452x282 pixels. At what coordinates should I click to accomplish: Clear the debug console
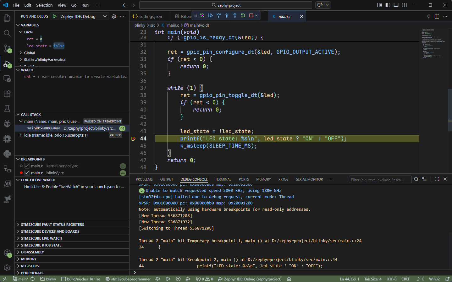[424, 179]
